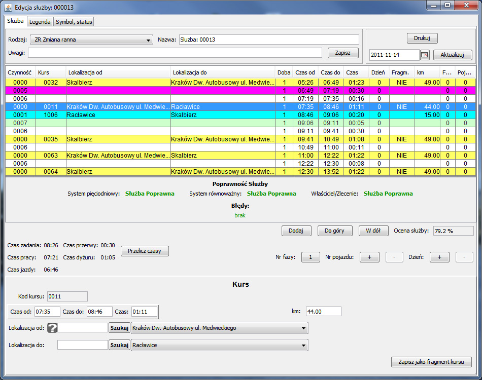Image resolution: width=482 pixels, height=380 pixels.
Task: Click the Dodaj button
Action: click(296, 231)
